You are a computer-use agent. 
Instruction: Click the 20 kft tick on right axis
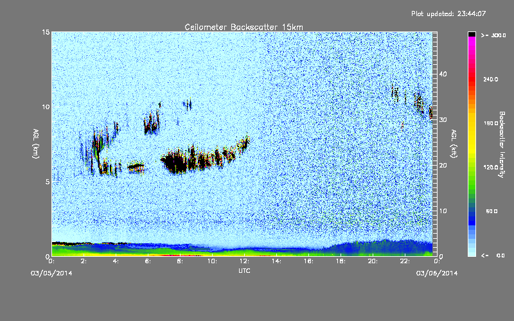pos(443,166)
